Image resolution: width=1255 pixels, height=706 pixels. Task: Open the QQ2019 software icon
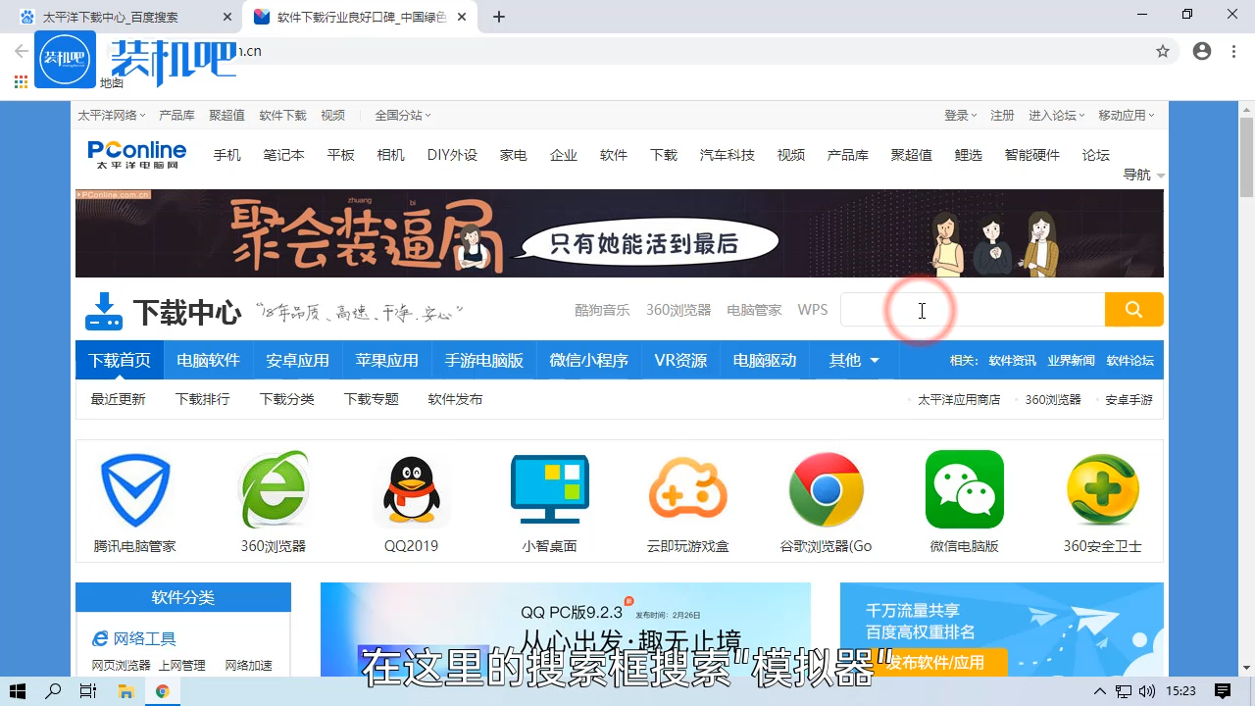click(x=411, y=489)
